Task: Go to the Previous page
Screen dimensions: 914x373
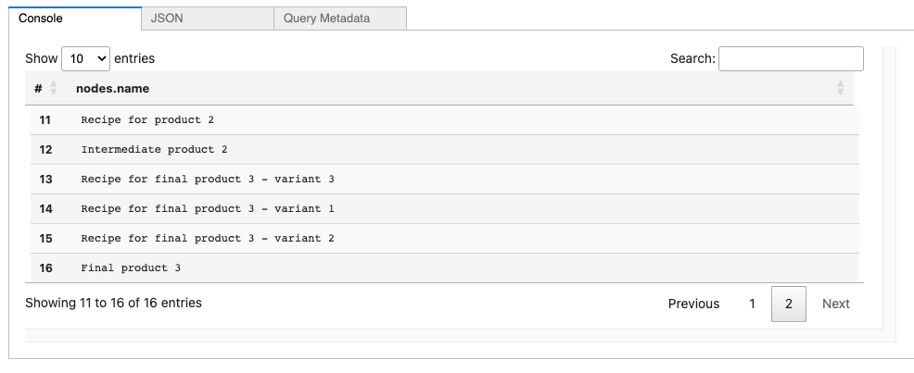Action: 693,304
